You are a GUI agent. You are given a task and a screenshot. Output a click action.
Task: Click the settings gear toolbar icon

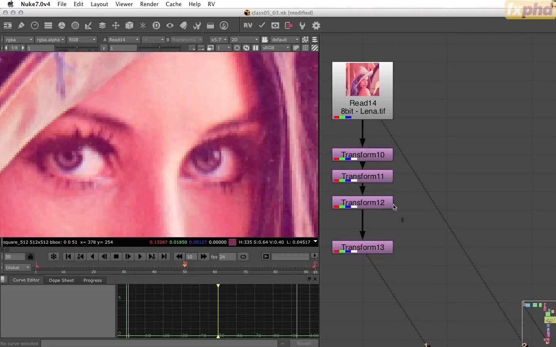click(x=316, y=25)
